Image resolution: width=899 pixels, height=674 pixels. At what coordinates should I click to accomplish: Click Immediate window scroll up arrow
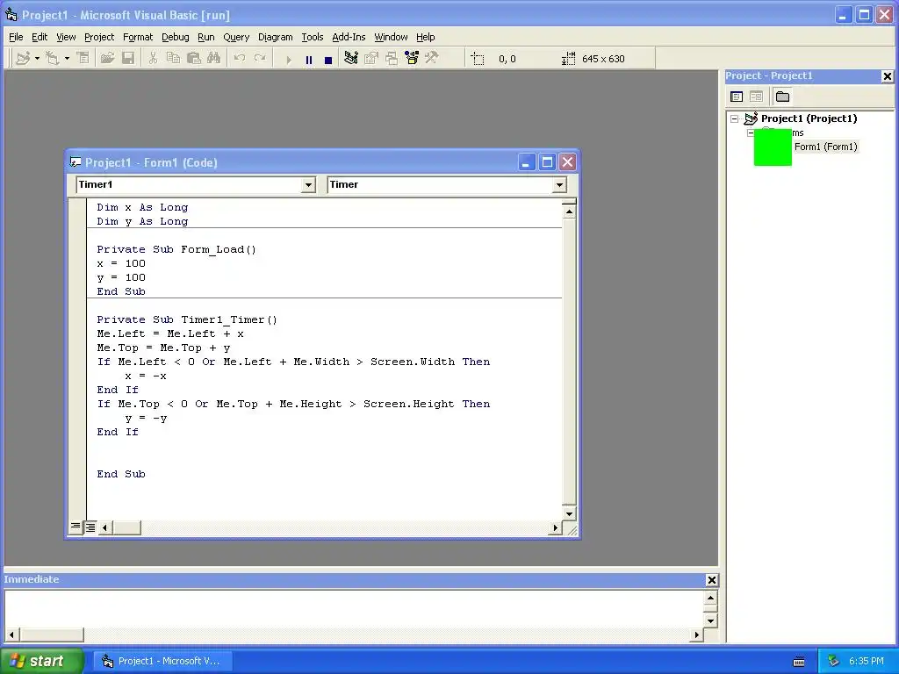[710, 598]
